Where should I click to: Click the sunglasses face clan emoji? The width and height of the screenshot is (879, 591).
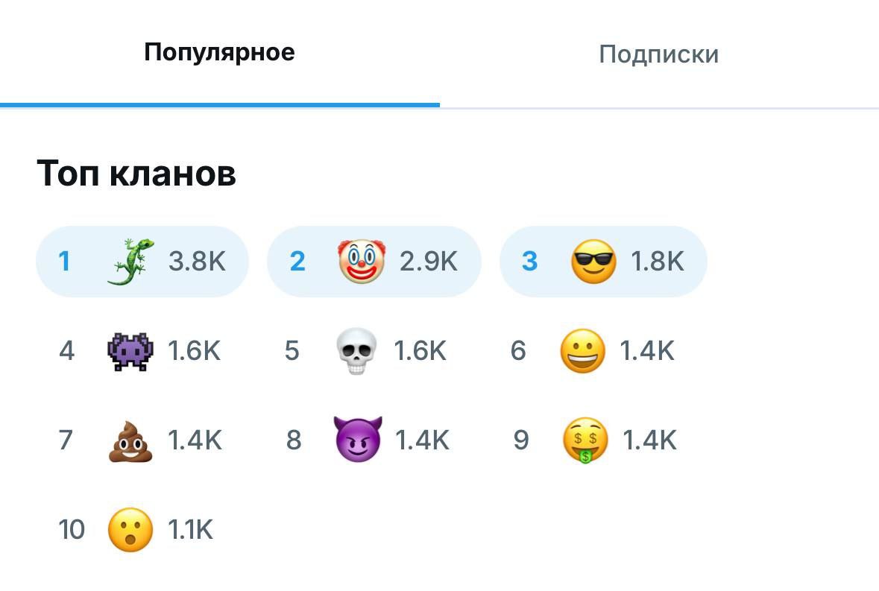pos(593,262)
